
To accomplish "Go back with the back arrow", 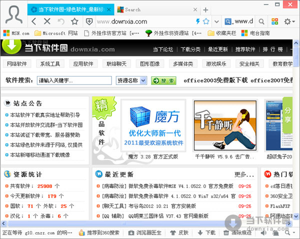I will (x=34, y=21).
